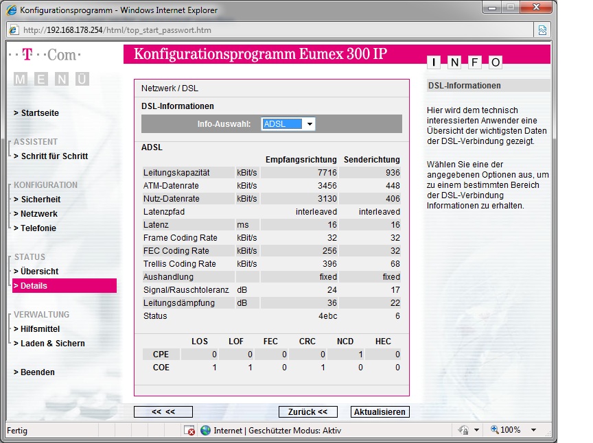This screenshot has width=593, height=443.
Task: Click the Fertig status bar text
Action: pos(17,430)
